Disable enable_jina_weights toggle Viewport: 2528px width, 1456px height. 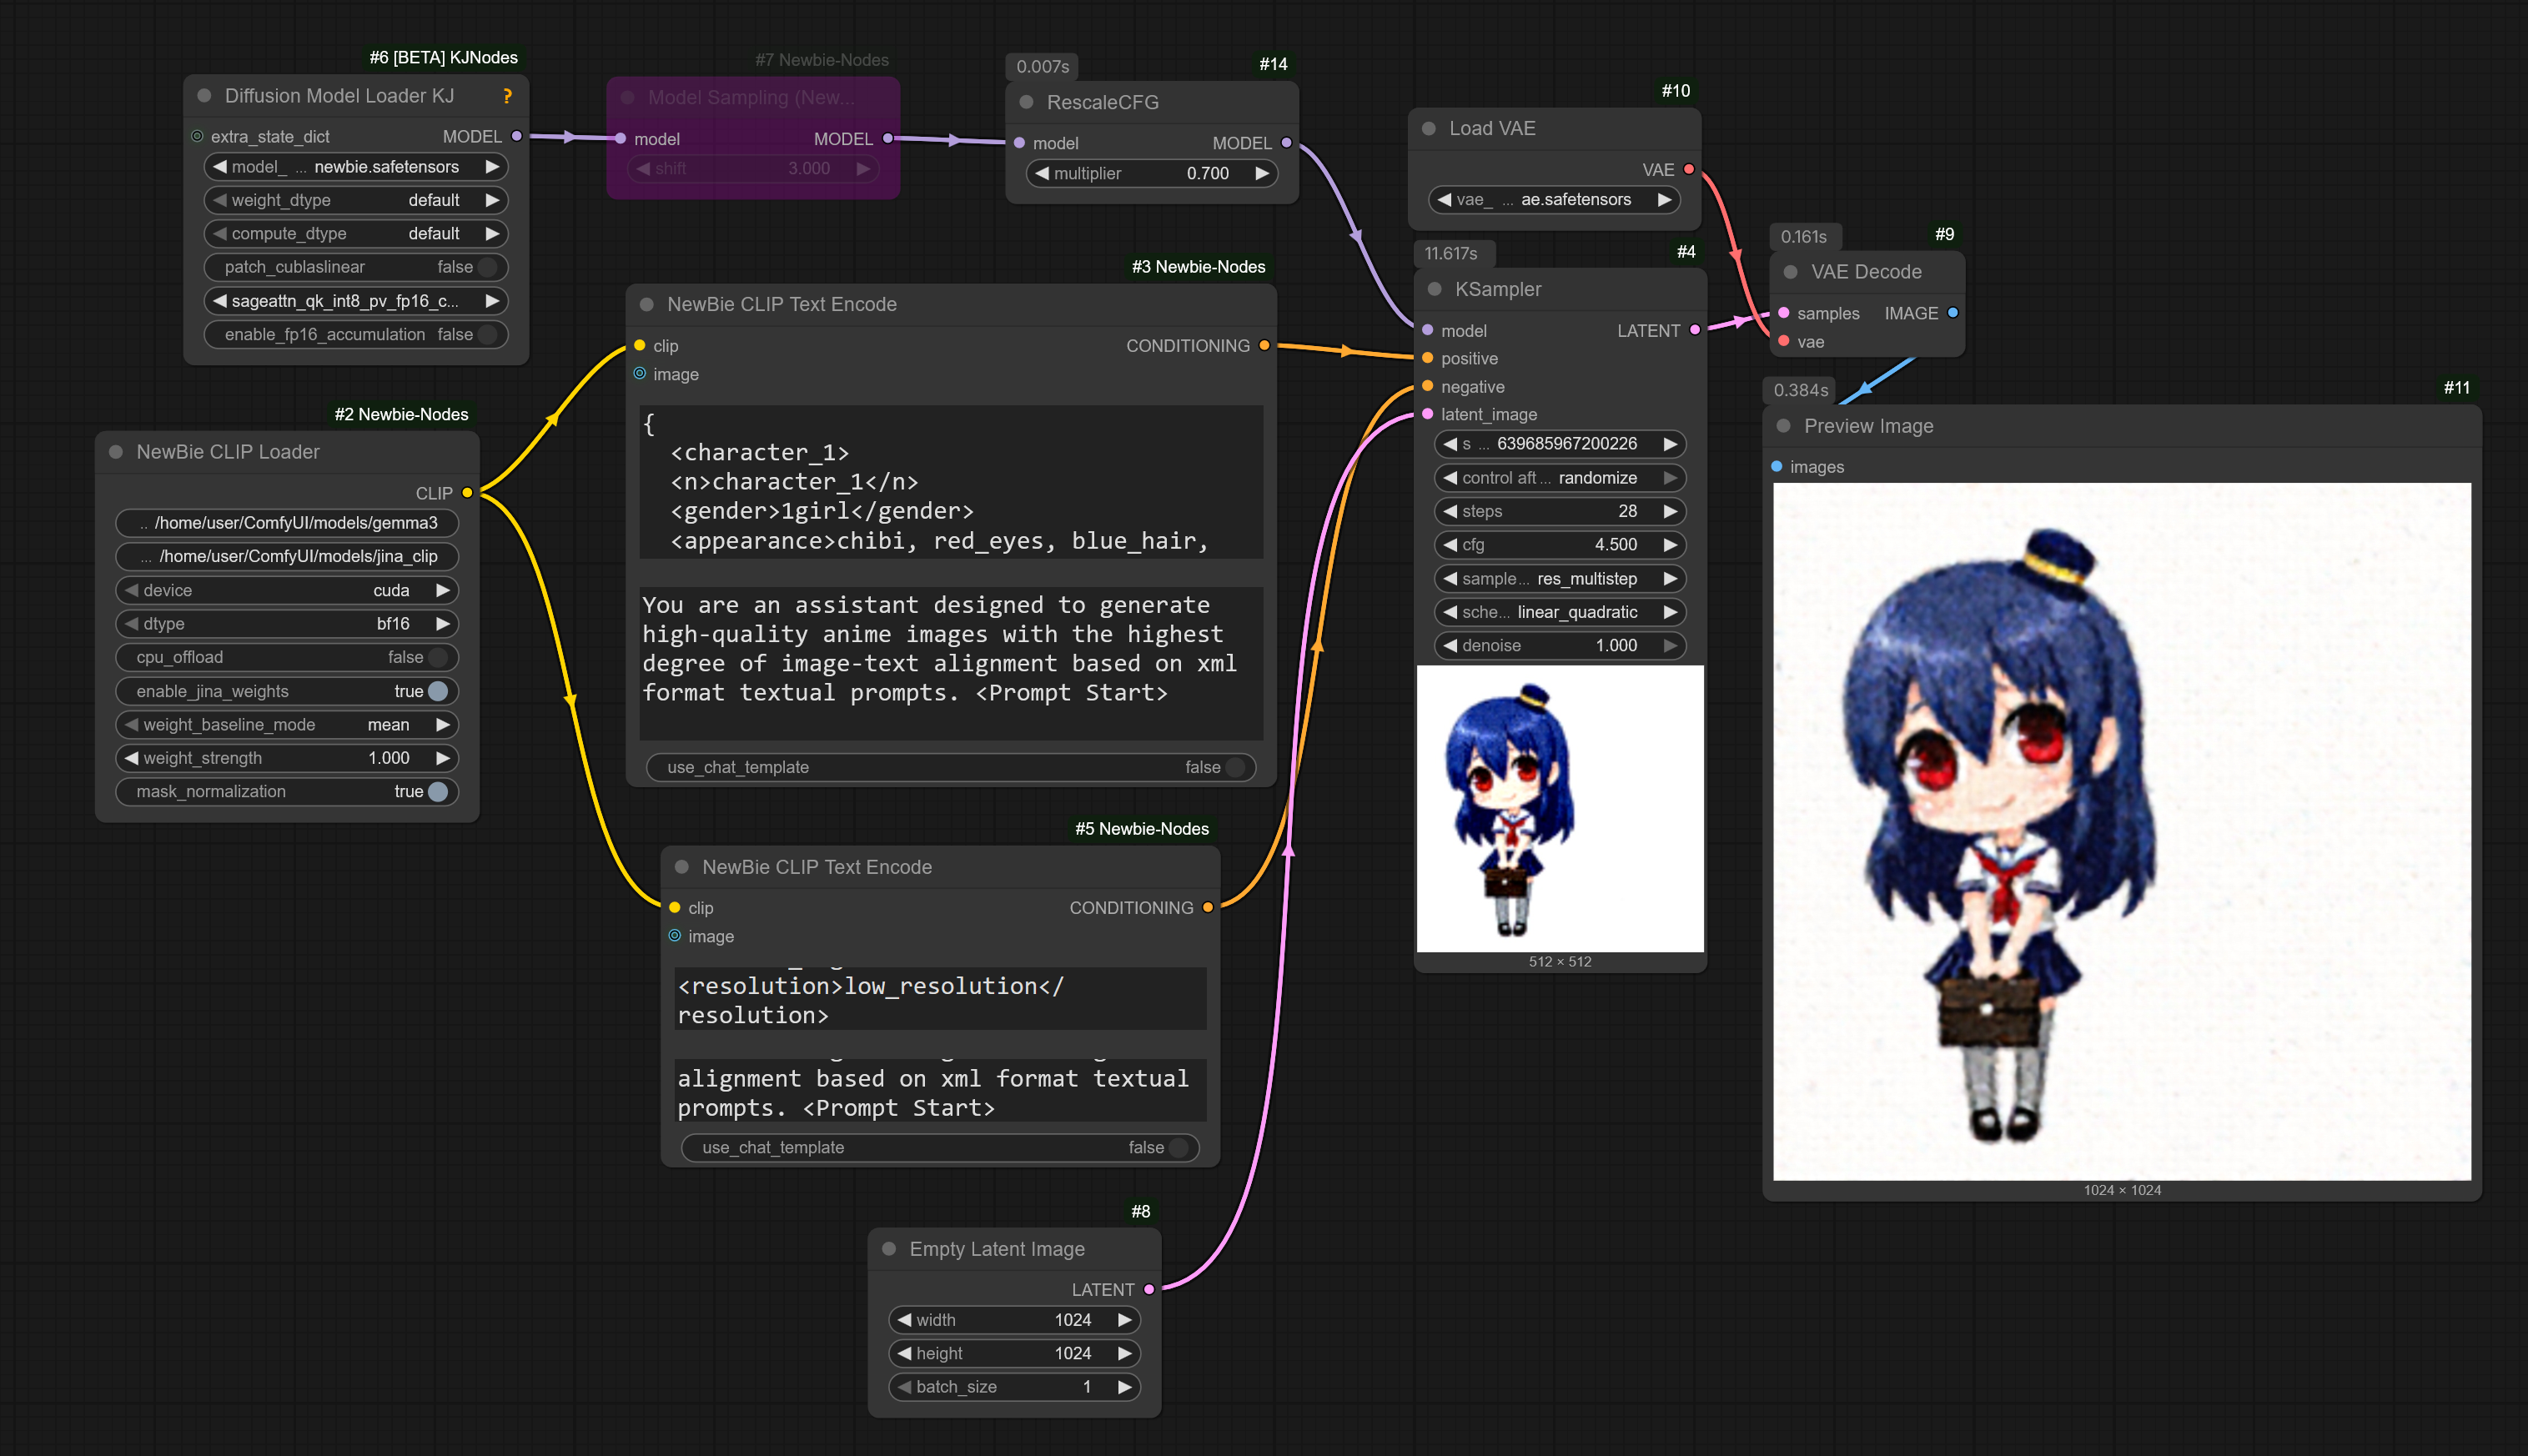tap(437, 691)
